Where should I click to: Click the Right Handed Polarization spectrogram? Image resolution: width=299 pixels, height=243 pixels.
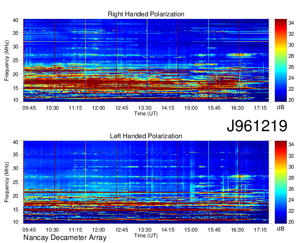tap(146, 60)
